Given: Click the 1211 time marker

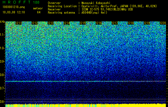Looking at the screenshot, I should [18, 23].
